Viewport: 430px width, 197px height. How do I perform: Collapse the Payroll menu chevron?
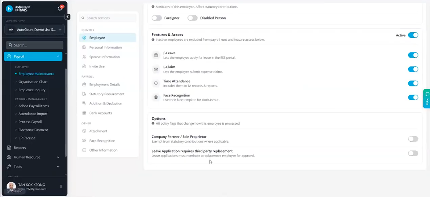click(58, 56)
